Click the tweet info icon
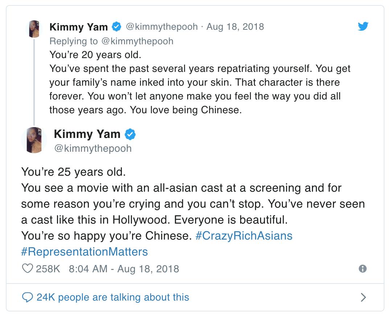Viewport: 391px width, 318px height. point(362,269)
